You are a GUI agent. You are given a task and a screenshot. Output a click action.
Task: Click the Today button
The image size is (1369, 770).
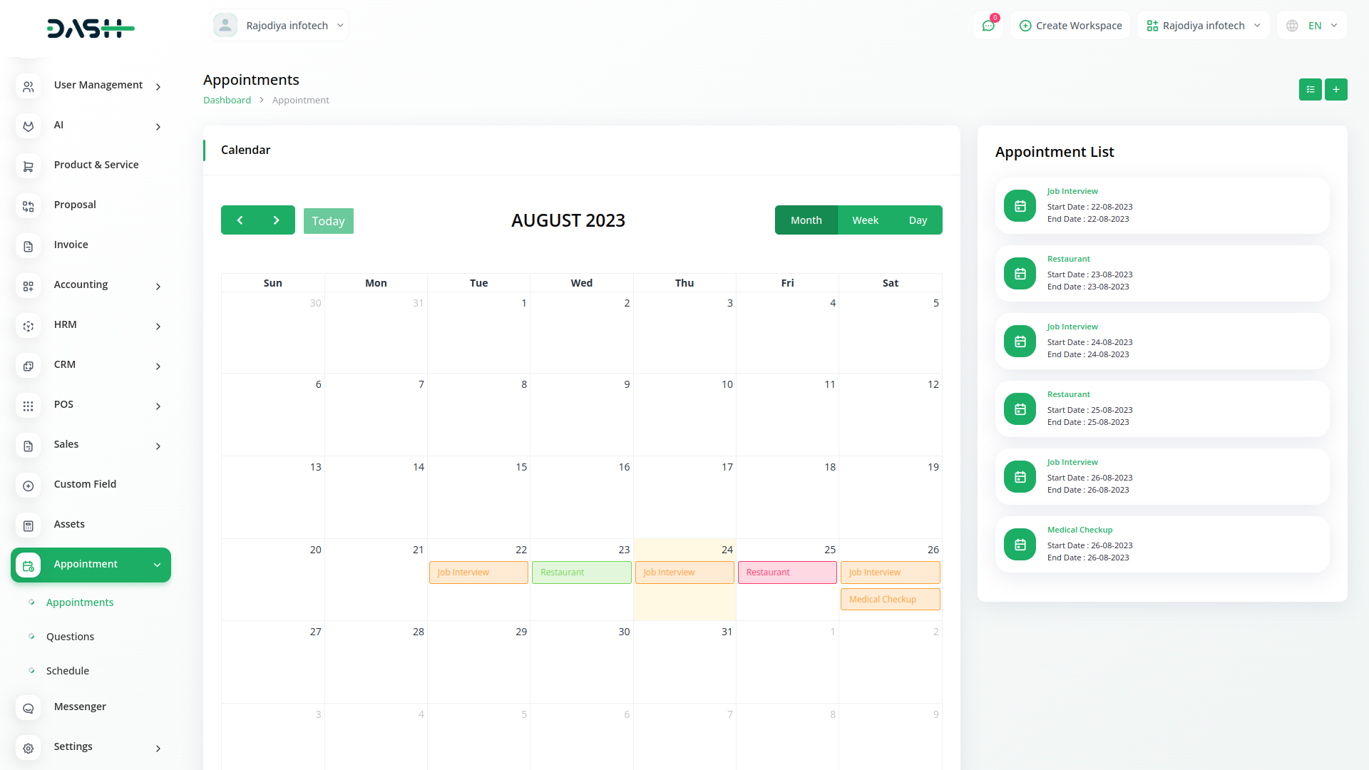coord(328,221)
